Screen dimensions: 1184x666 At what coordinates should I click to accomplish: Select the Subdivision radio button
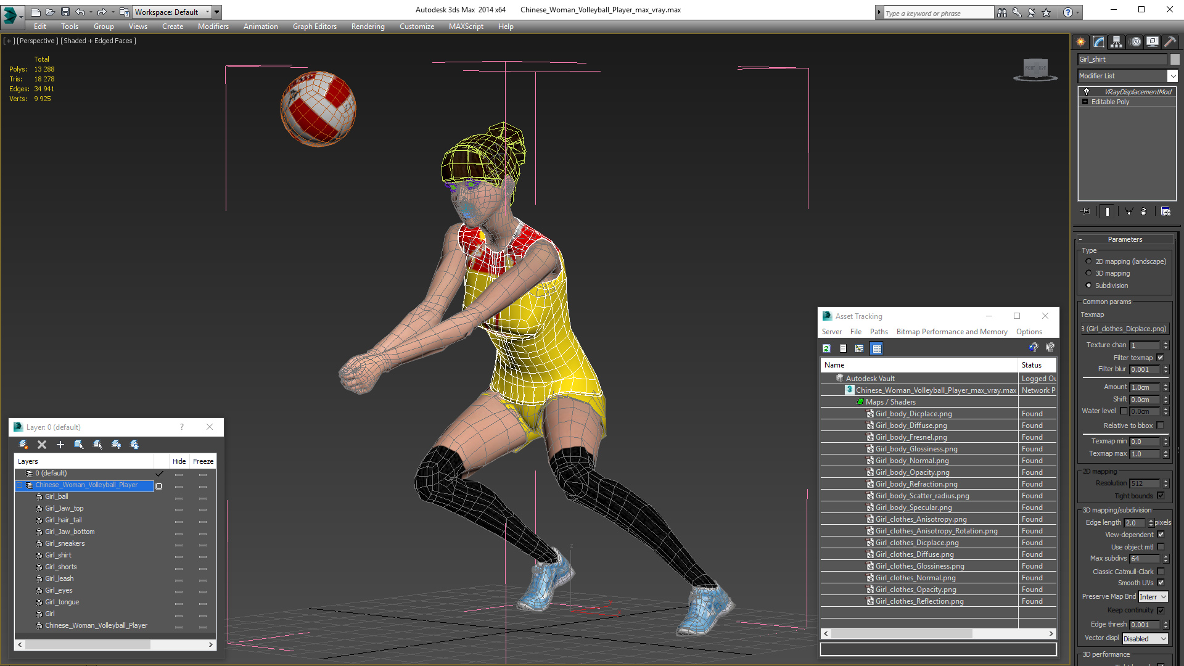[x=1088, y=286]
